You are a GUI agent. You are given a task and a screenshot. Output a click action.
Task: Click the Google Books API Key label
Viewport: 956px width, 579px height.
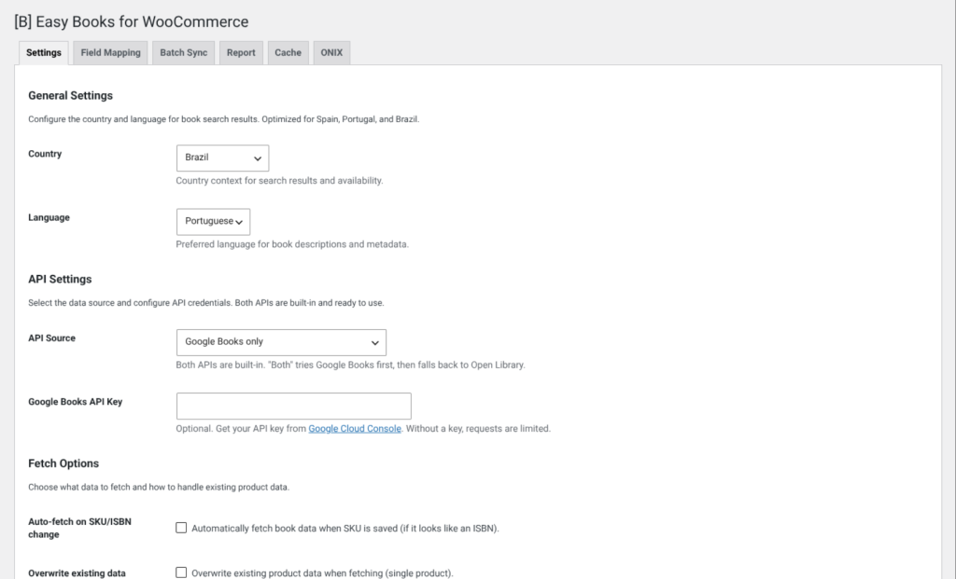pyautogui.click(x=75, y=402)
